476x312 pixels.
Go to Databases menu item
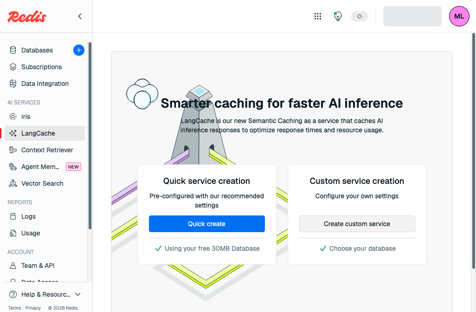pos(37,50)
